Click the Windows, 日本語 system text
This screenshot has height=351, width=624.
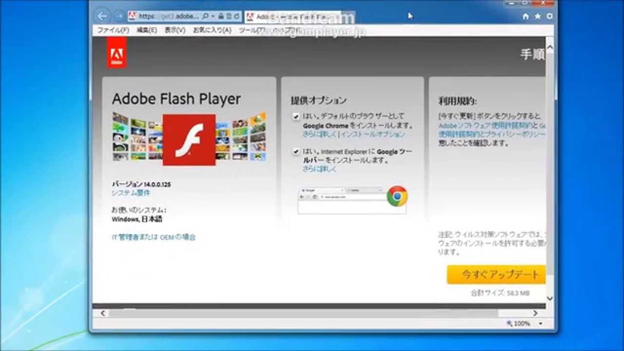click(x=137, y=219)
